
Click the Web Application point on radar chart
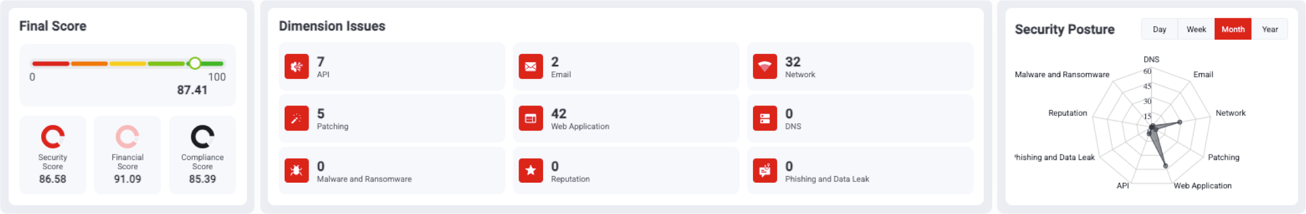[x=1166, y=166]
